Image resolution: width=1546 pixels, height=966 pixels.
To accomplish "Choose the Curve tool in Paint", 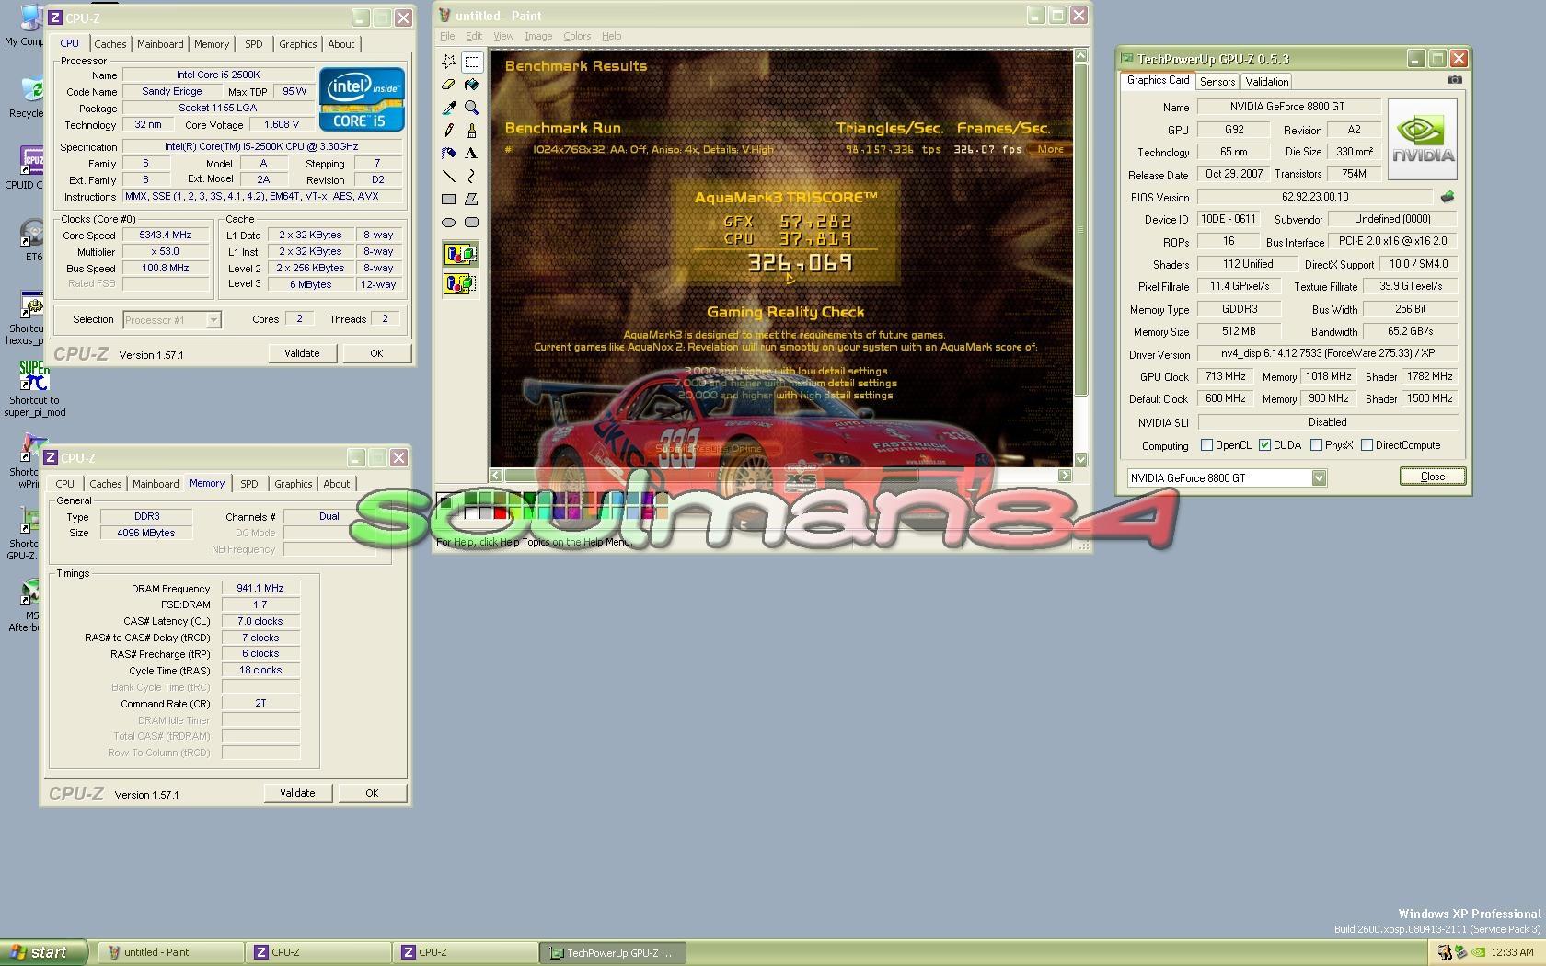I will tap(472, 176).
